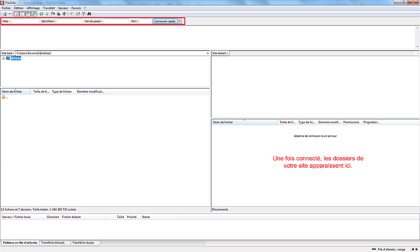Viewport: 420px width, 252px height.
Task: Click the Direction queue column header
Action: click(53, 217)
